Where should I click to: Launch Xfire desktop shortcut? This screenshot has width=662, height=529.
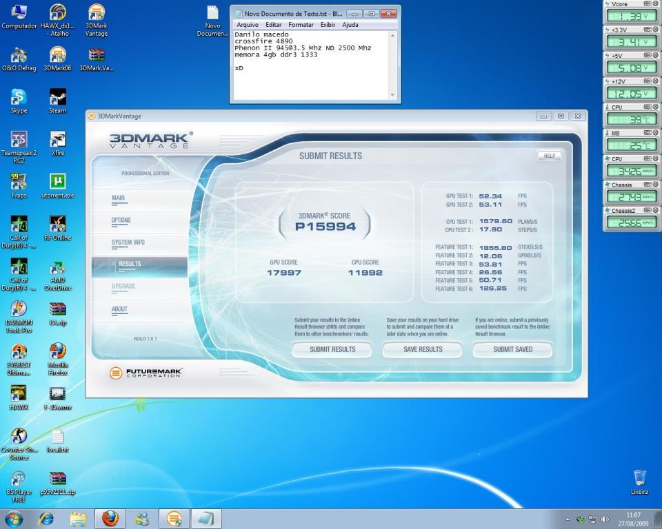58,144
